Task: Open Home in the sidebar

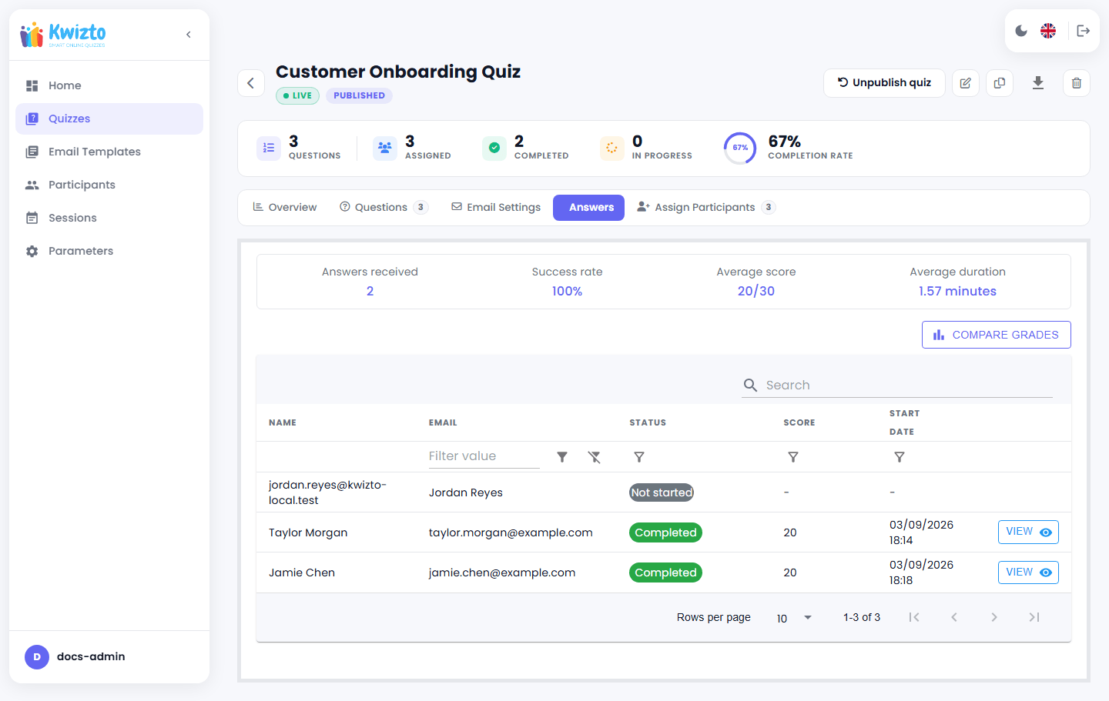Action: (x=109, y=85)
